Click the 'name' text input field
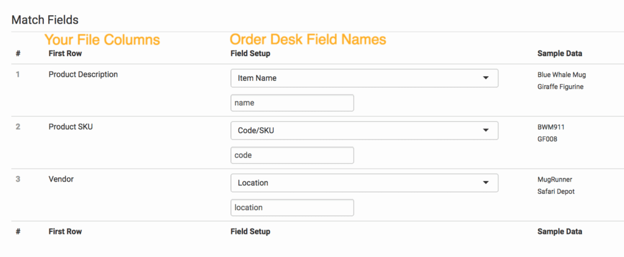 tap(292, 103)
